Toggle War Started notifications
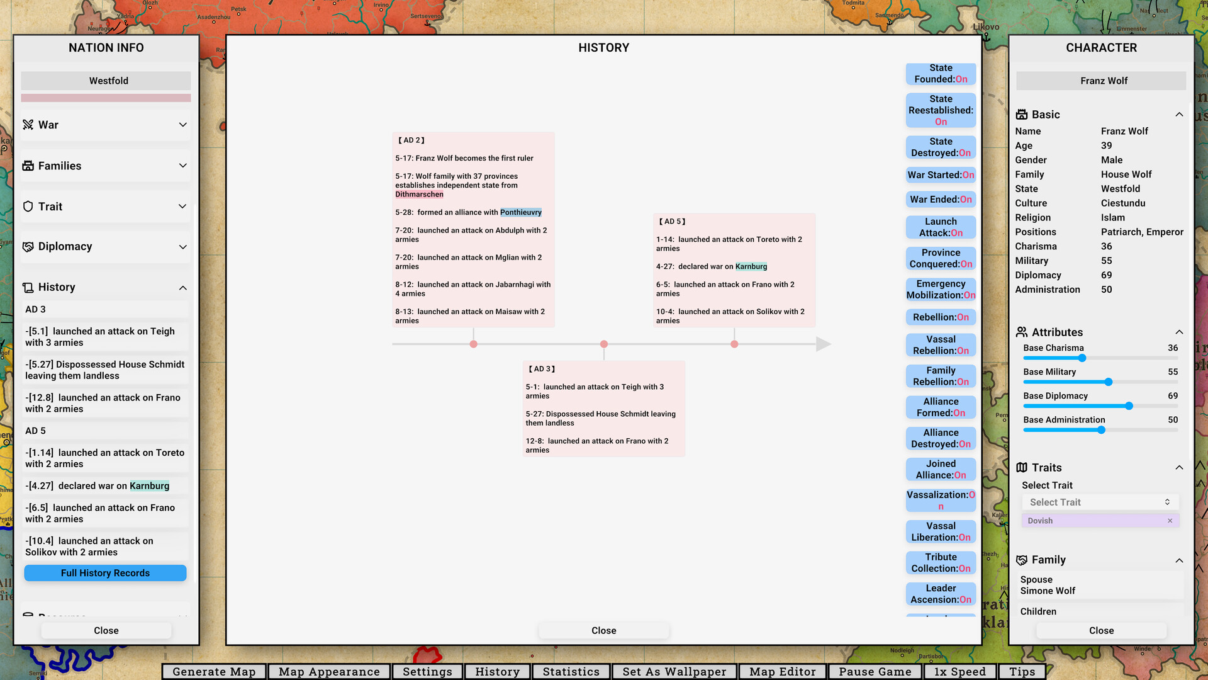 (x=941, y=174)
